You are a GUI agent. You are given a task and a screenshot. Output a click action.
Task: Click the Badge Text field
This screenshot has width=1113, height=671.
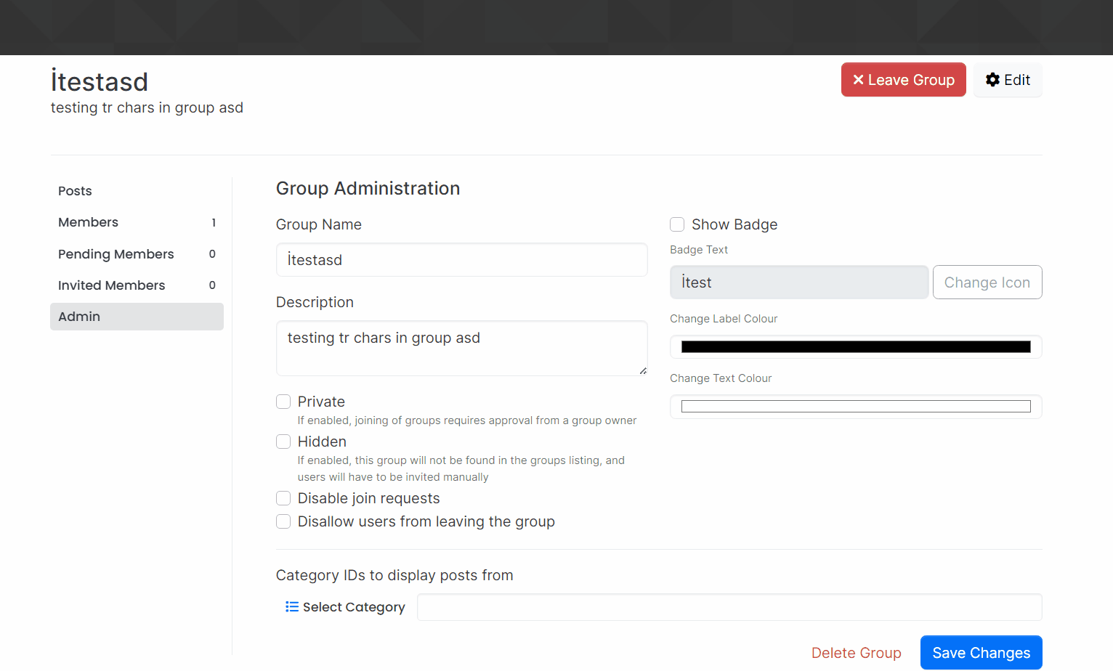(x=799, y=282)
